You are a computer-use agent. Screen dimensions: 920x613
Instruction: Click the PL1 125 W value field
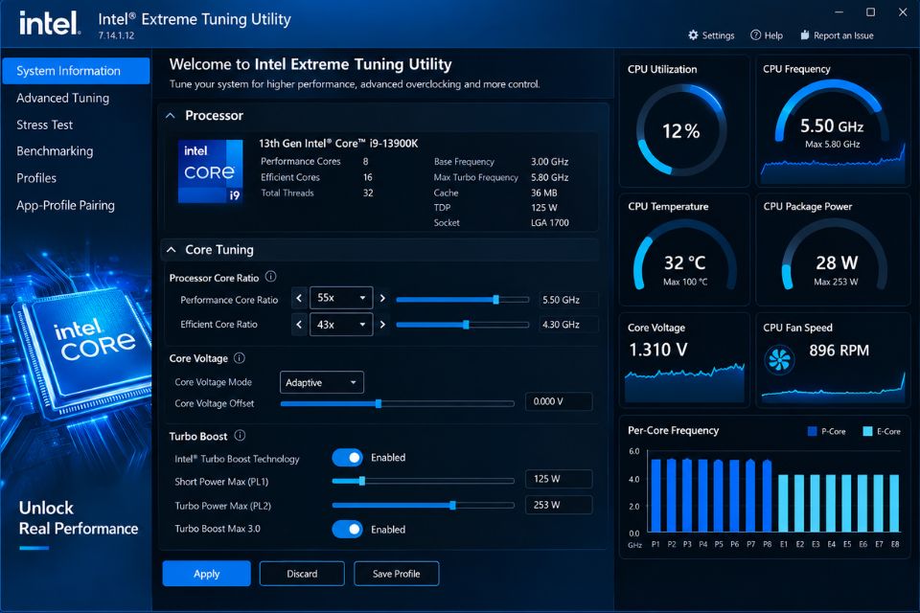[x=559, y=479]
